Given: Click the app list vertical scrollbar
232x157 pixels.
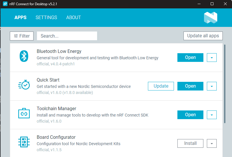Looking at the screenshot, I should [225, 84].
